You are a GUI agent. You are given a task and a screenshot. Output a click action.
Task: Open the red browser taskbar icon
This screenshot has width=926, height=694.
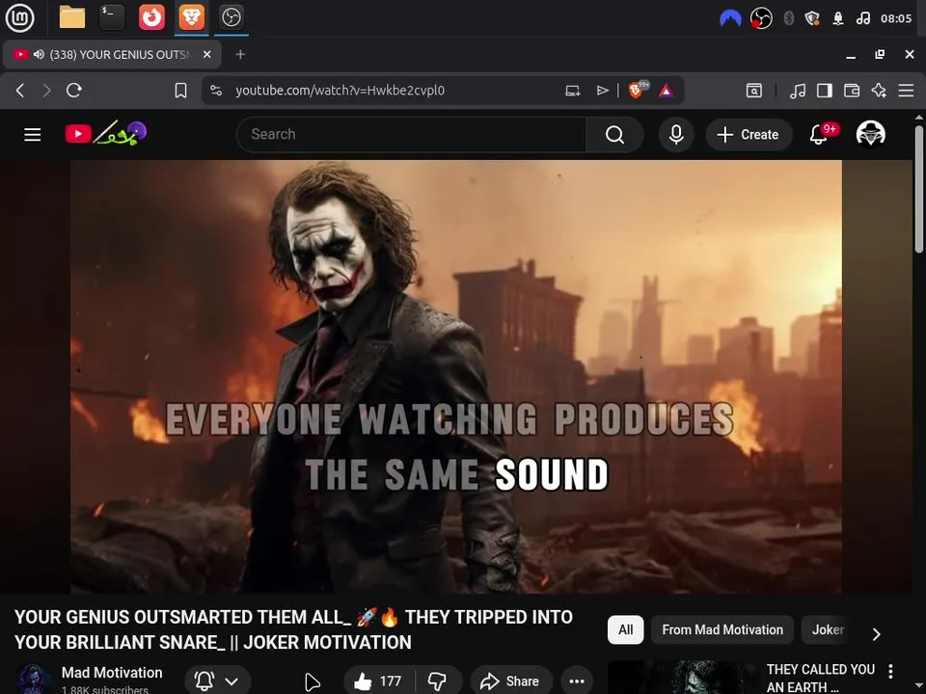point(151,17)
